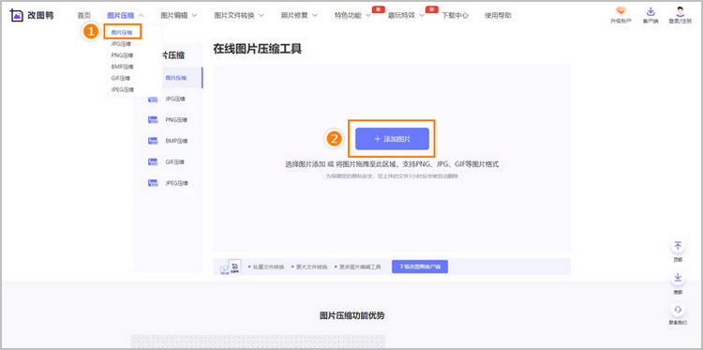Expand the 图片编辑 dropdown chevron

click(x=194, y=16)
